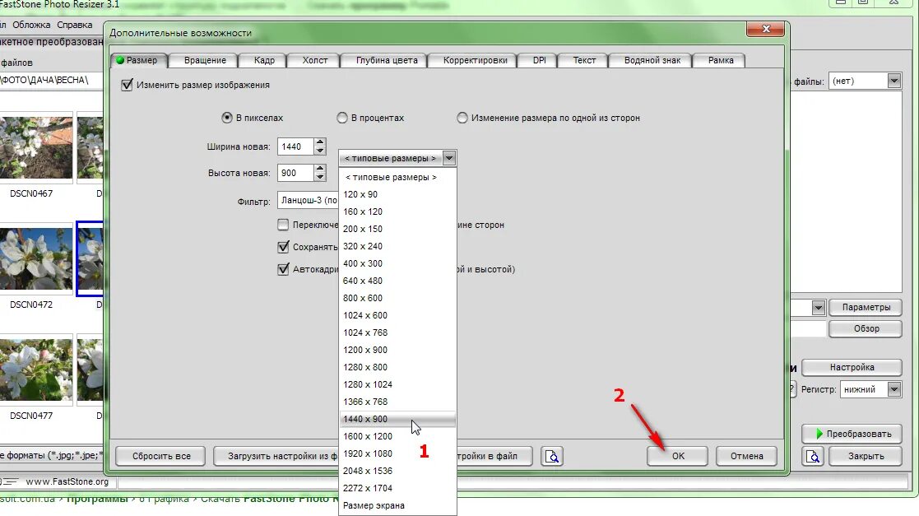Click the Ширина новая input field
Screen dimensions: 919x516
[x=296, y=146]
